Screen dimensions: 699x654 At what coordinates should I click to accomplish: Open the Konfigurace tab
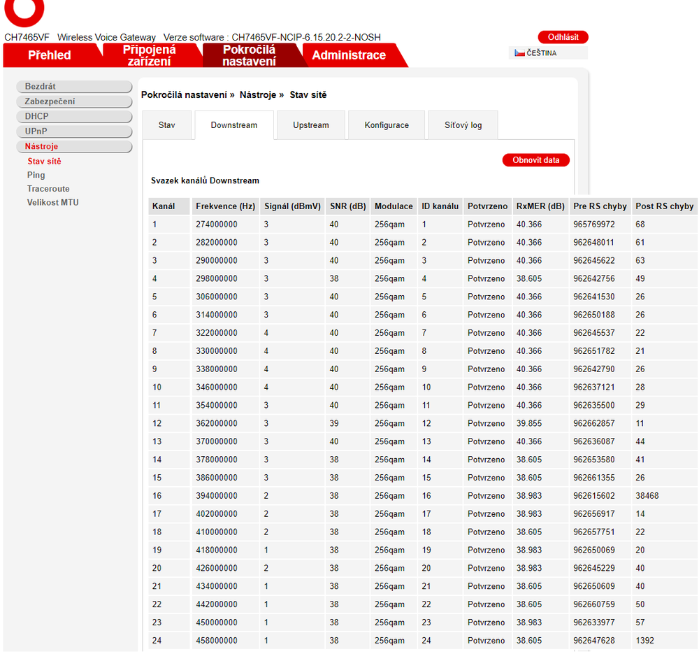click(x=387, y=125)
